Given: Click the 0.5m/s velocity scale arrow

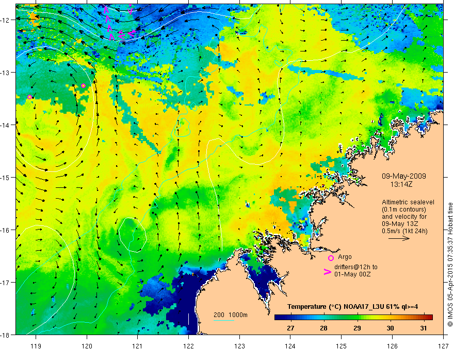Looking at the screenshot, I should [x=399, y=238].
